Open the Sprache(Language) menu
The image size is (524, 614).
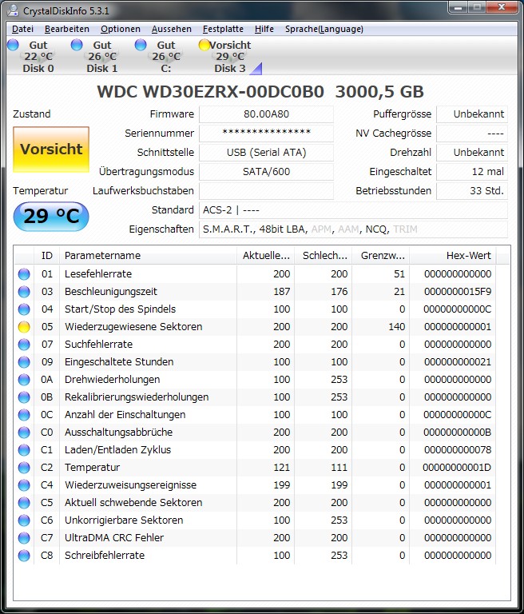point(324,29)
